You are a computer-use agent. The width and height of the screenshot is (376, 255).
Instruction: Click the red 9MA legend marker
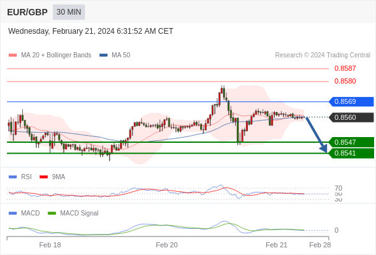tap(43, 177)
